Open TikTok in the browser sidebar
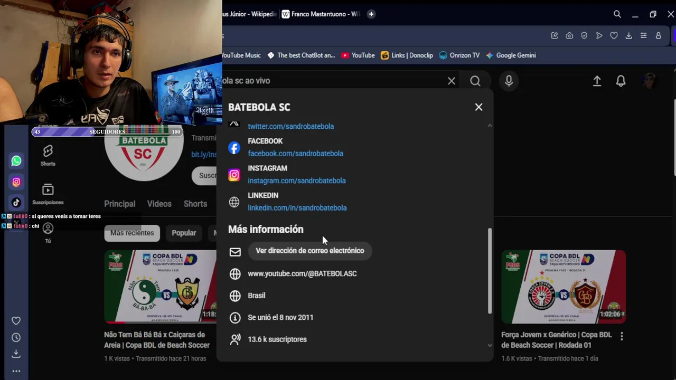The height and width of the screenshot is (380, 676). click(x=16, y=203)
